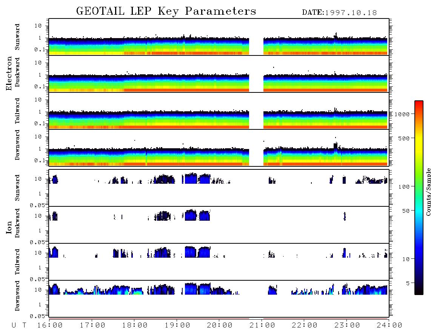
Task: Select the Electron Sunward panel label
Action: [x=17, y=37]
